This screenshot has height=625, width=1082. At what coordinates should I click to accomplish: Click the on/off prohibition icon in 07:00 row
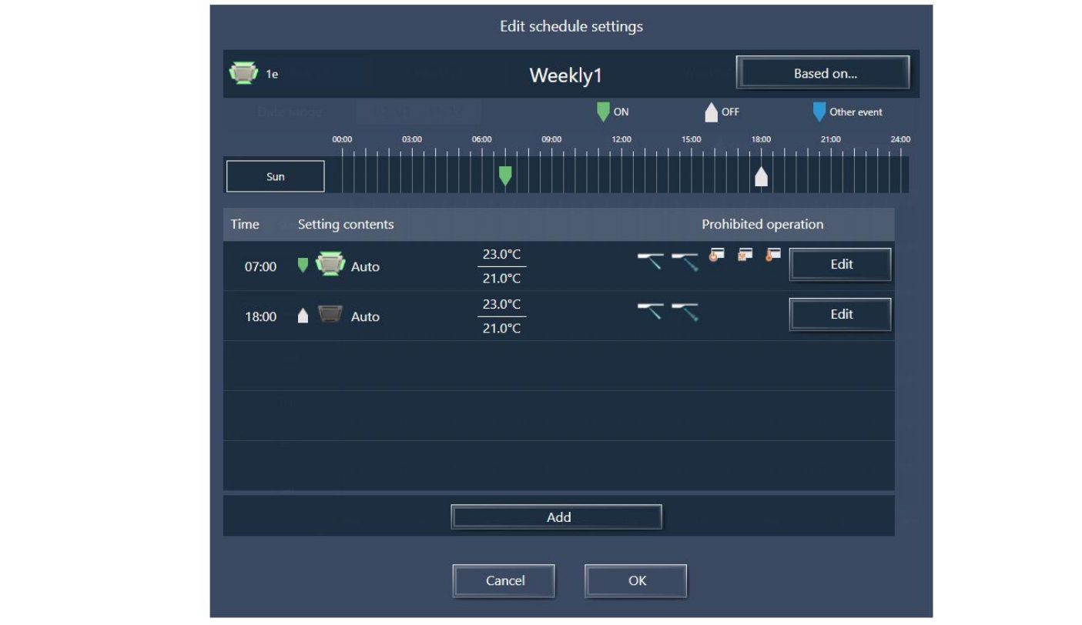pos(717,256)
